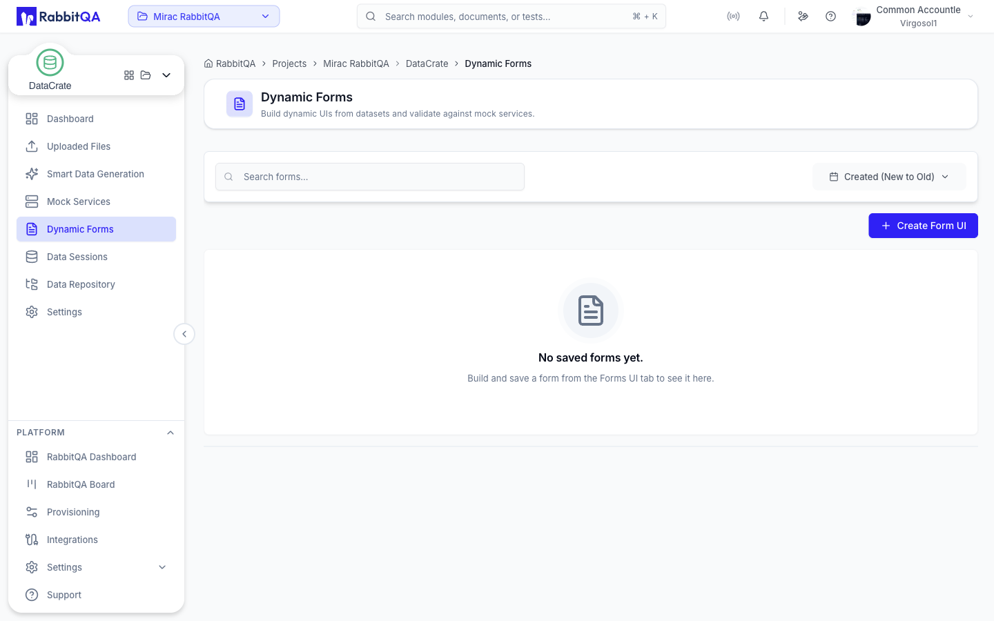Open Smart Data Generation

click(96, 174)
